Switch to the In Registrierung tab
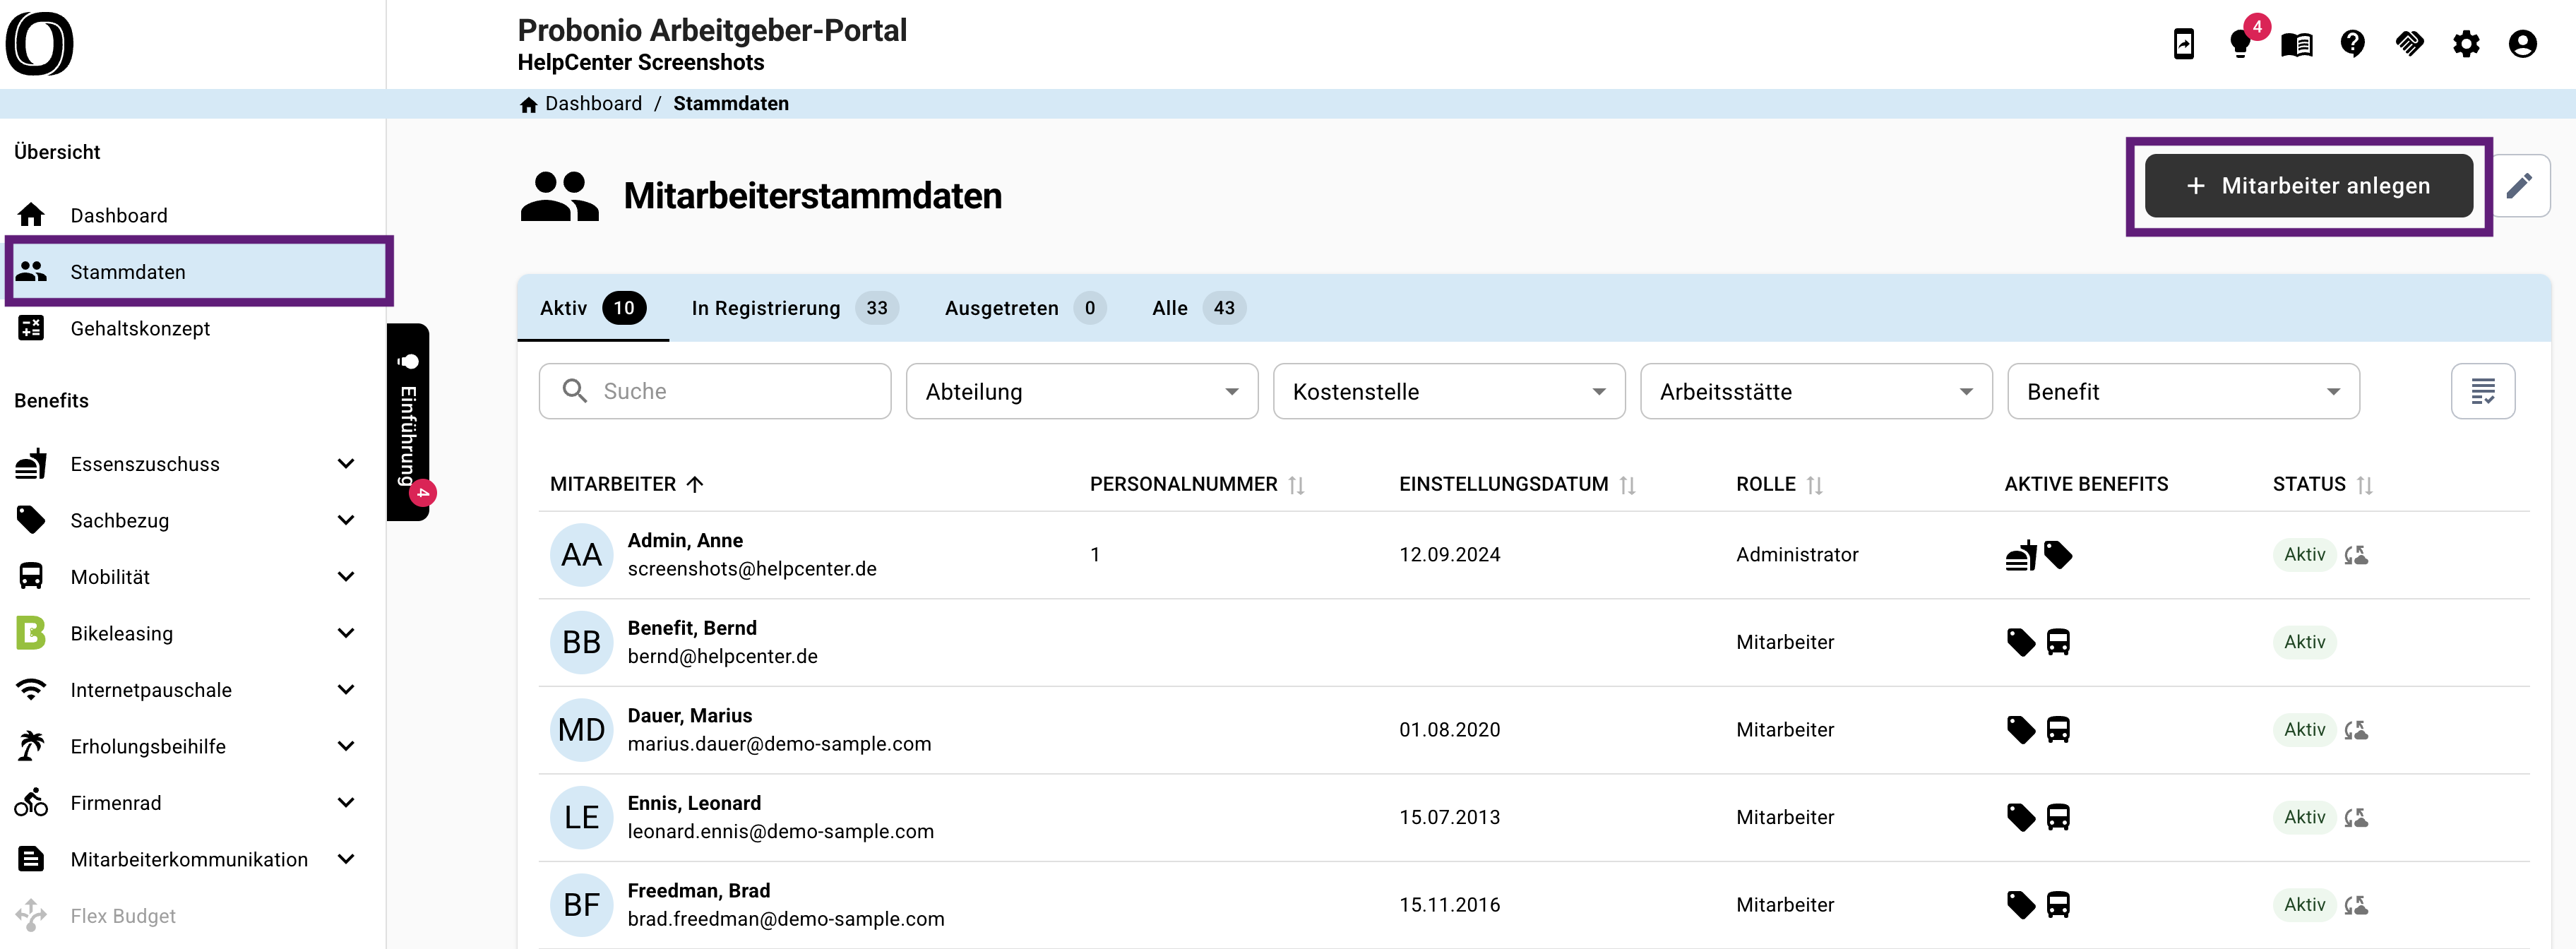 pyautogui.click(x=795, y=308)
